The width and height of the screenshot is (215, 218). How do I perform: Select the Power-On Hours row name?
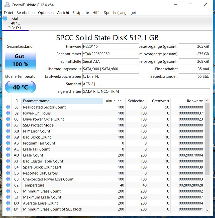tap(37, 113)
